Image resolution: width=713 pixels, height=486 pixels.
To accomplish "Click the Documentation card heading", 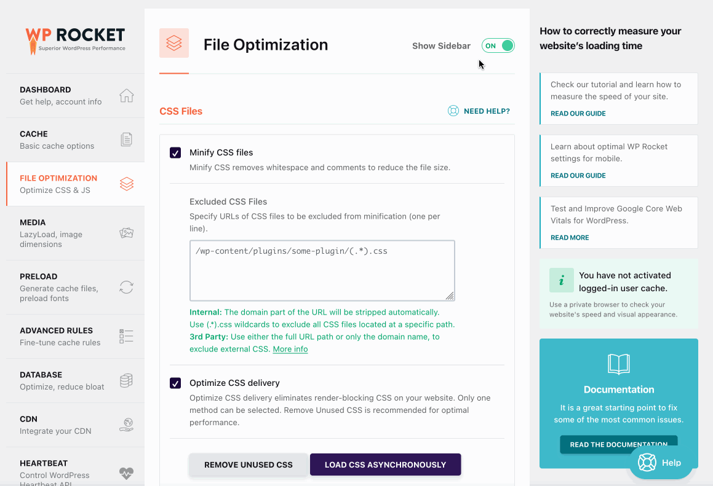I will click(618, 390).
